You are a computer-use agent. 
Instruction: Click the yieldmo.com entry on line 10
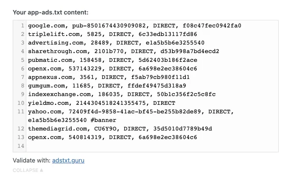pos(102,103)
